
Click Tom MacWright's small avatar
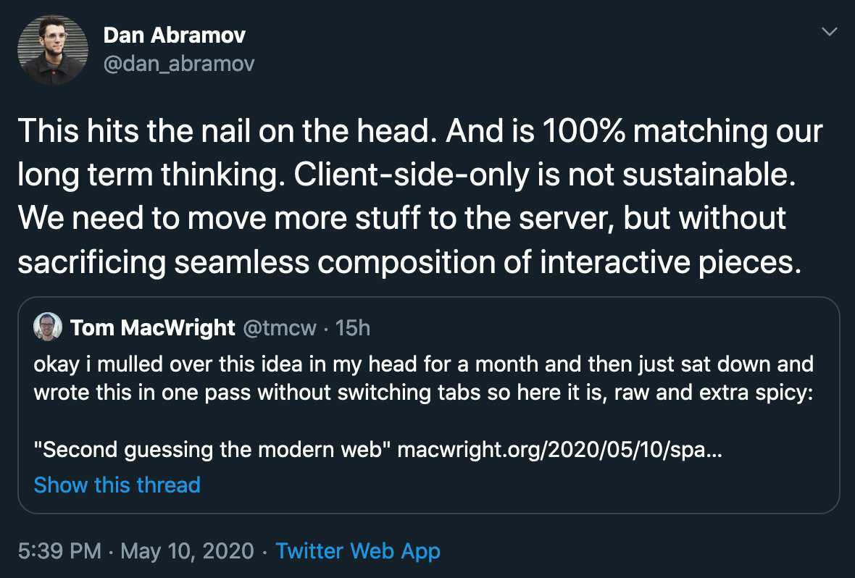(x=48, y=327)
